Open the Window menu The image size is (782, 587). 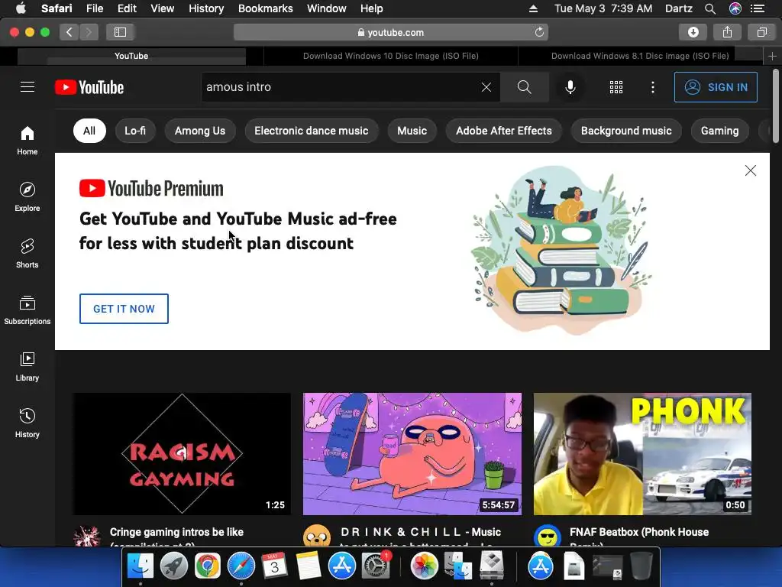click(x=327, y=8)
